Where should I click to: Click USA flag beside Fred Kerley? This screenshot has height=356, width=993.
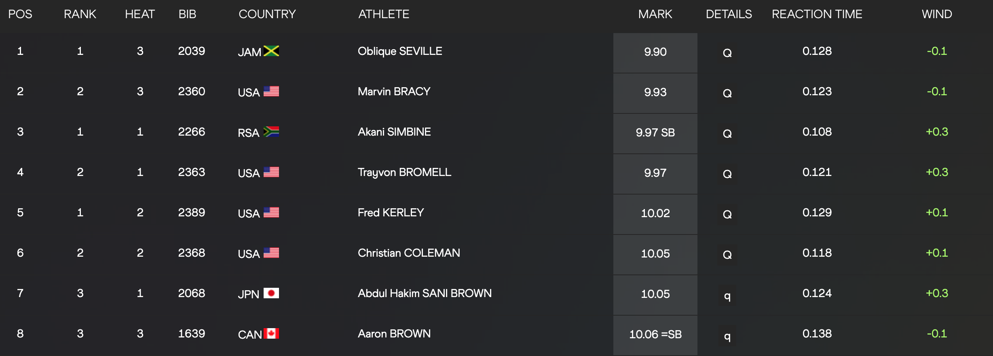click(271, 212)
